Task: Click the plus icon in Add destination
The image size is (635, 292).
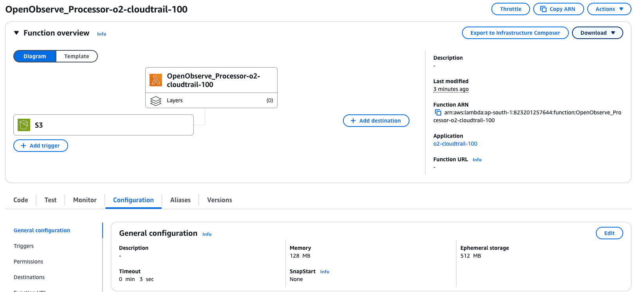Action: [x=353, y=121]
